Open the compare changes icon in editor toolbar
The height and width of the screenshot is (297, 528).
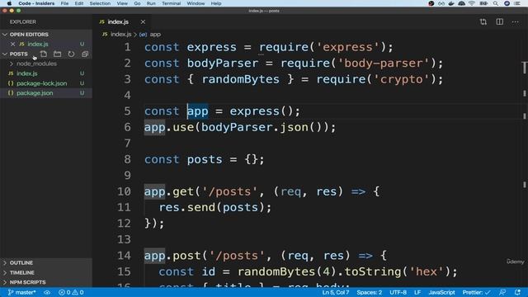(483, 22)
